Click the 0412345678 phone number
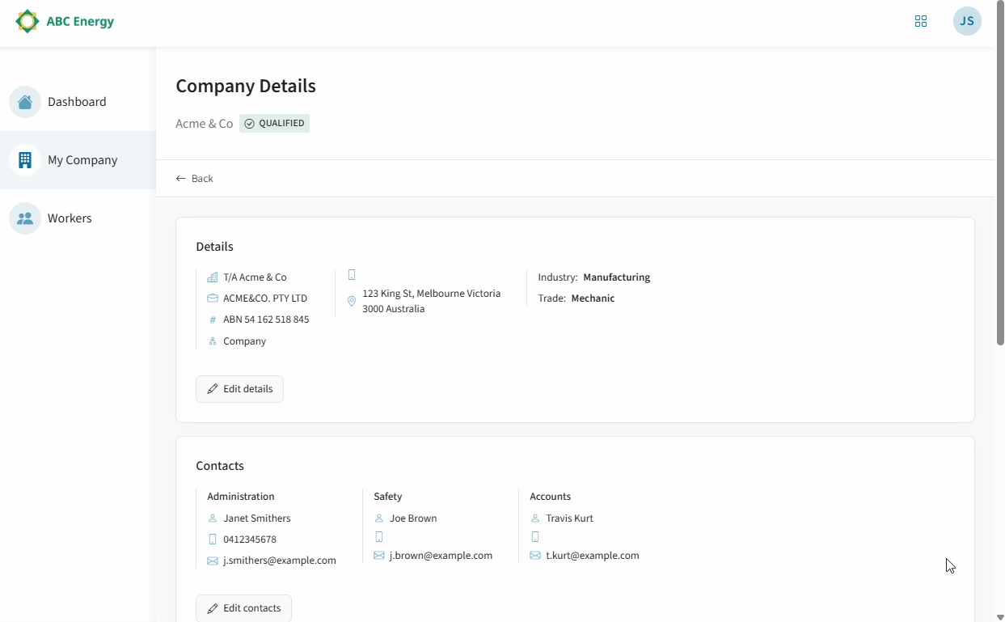Screen dimensions: 1005x622 (x=250, y=539)
